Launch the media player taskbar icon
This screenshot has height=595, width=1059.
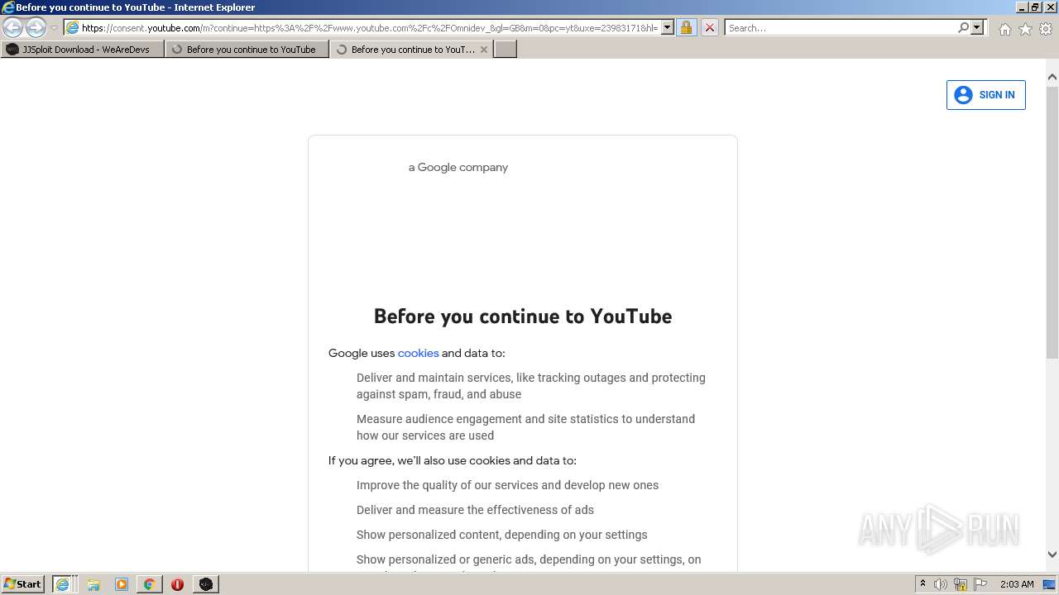(122, 584)
